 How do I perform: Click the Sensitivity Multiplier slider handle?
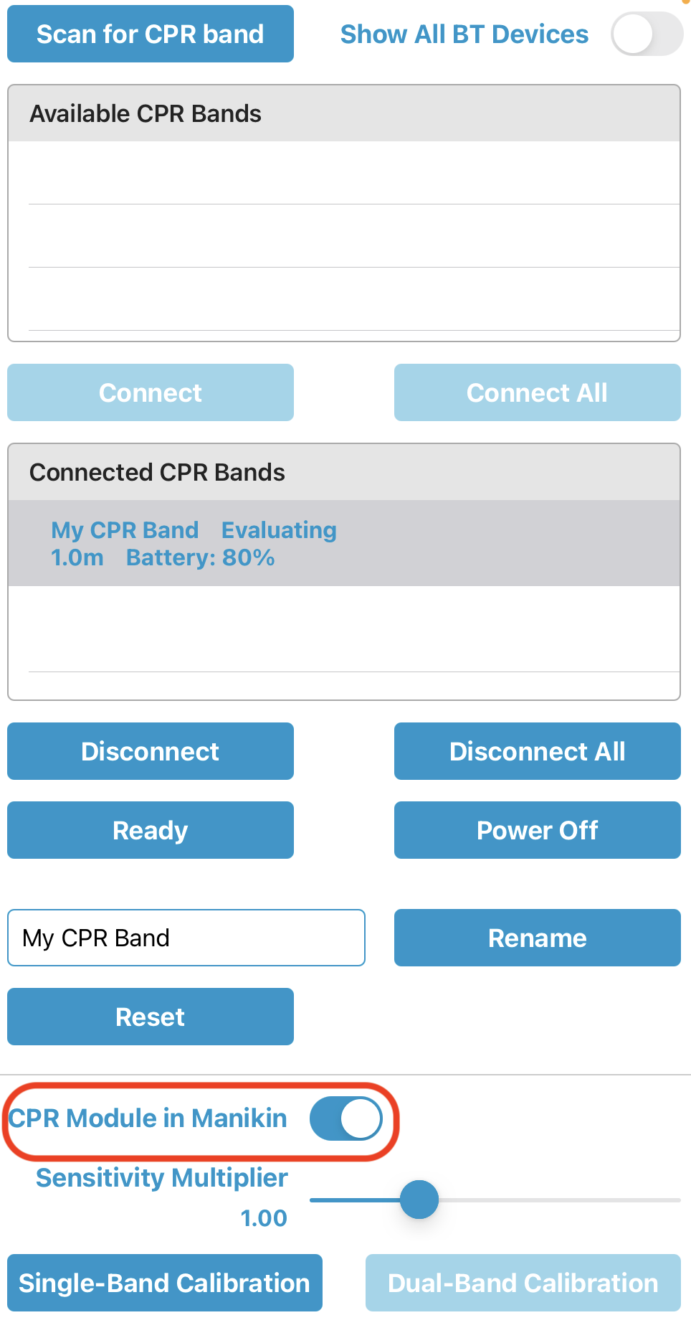tap(419, 1200)
